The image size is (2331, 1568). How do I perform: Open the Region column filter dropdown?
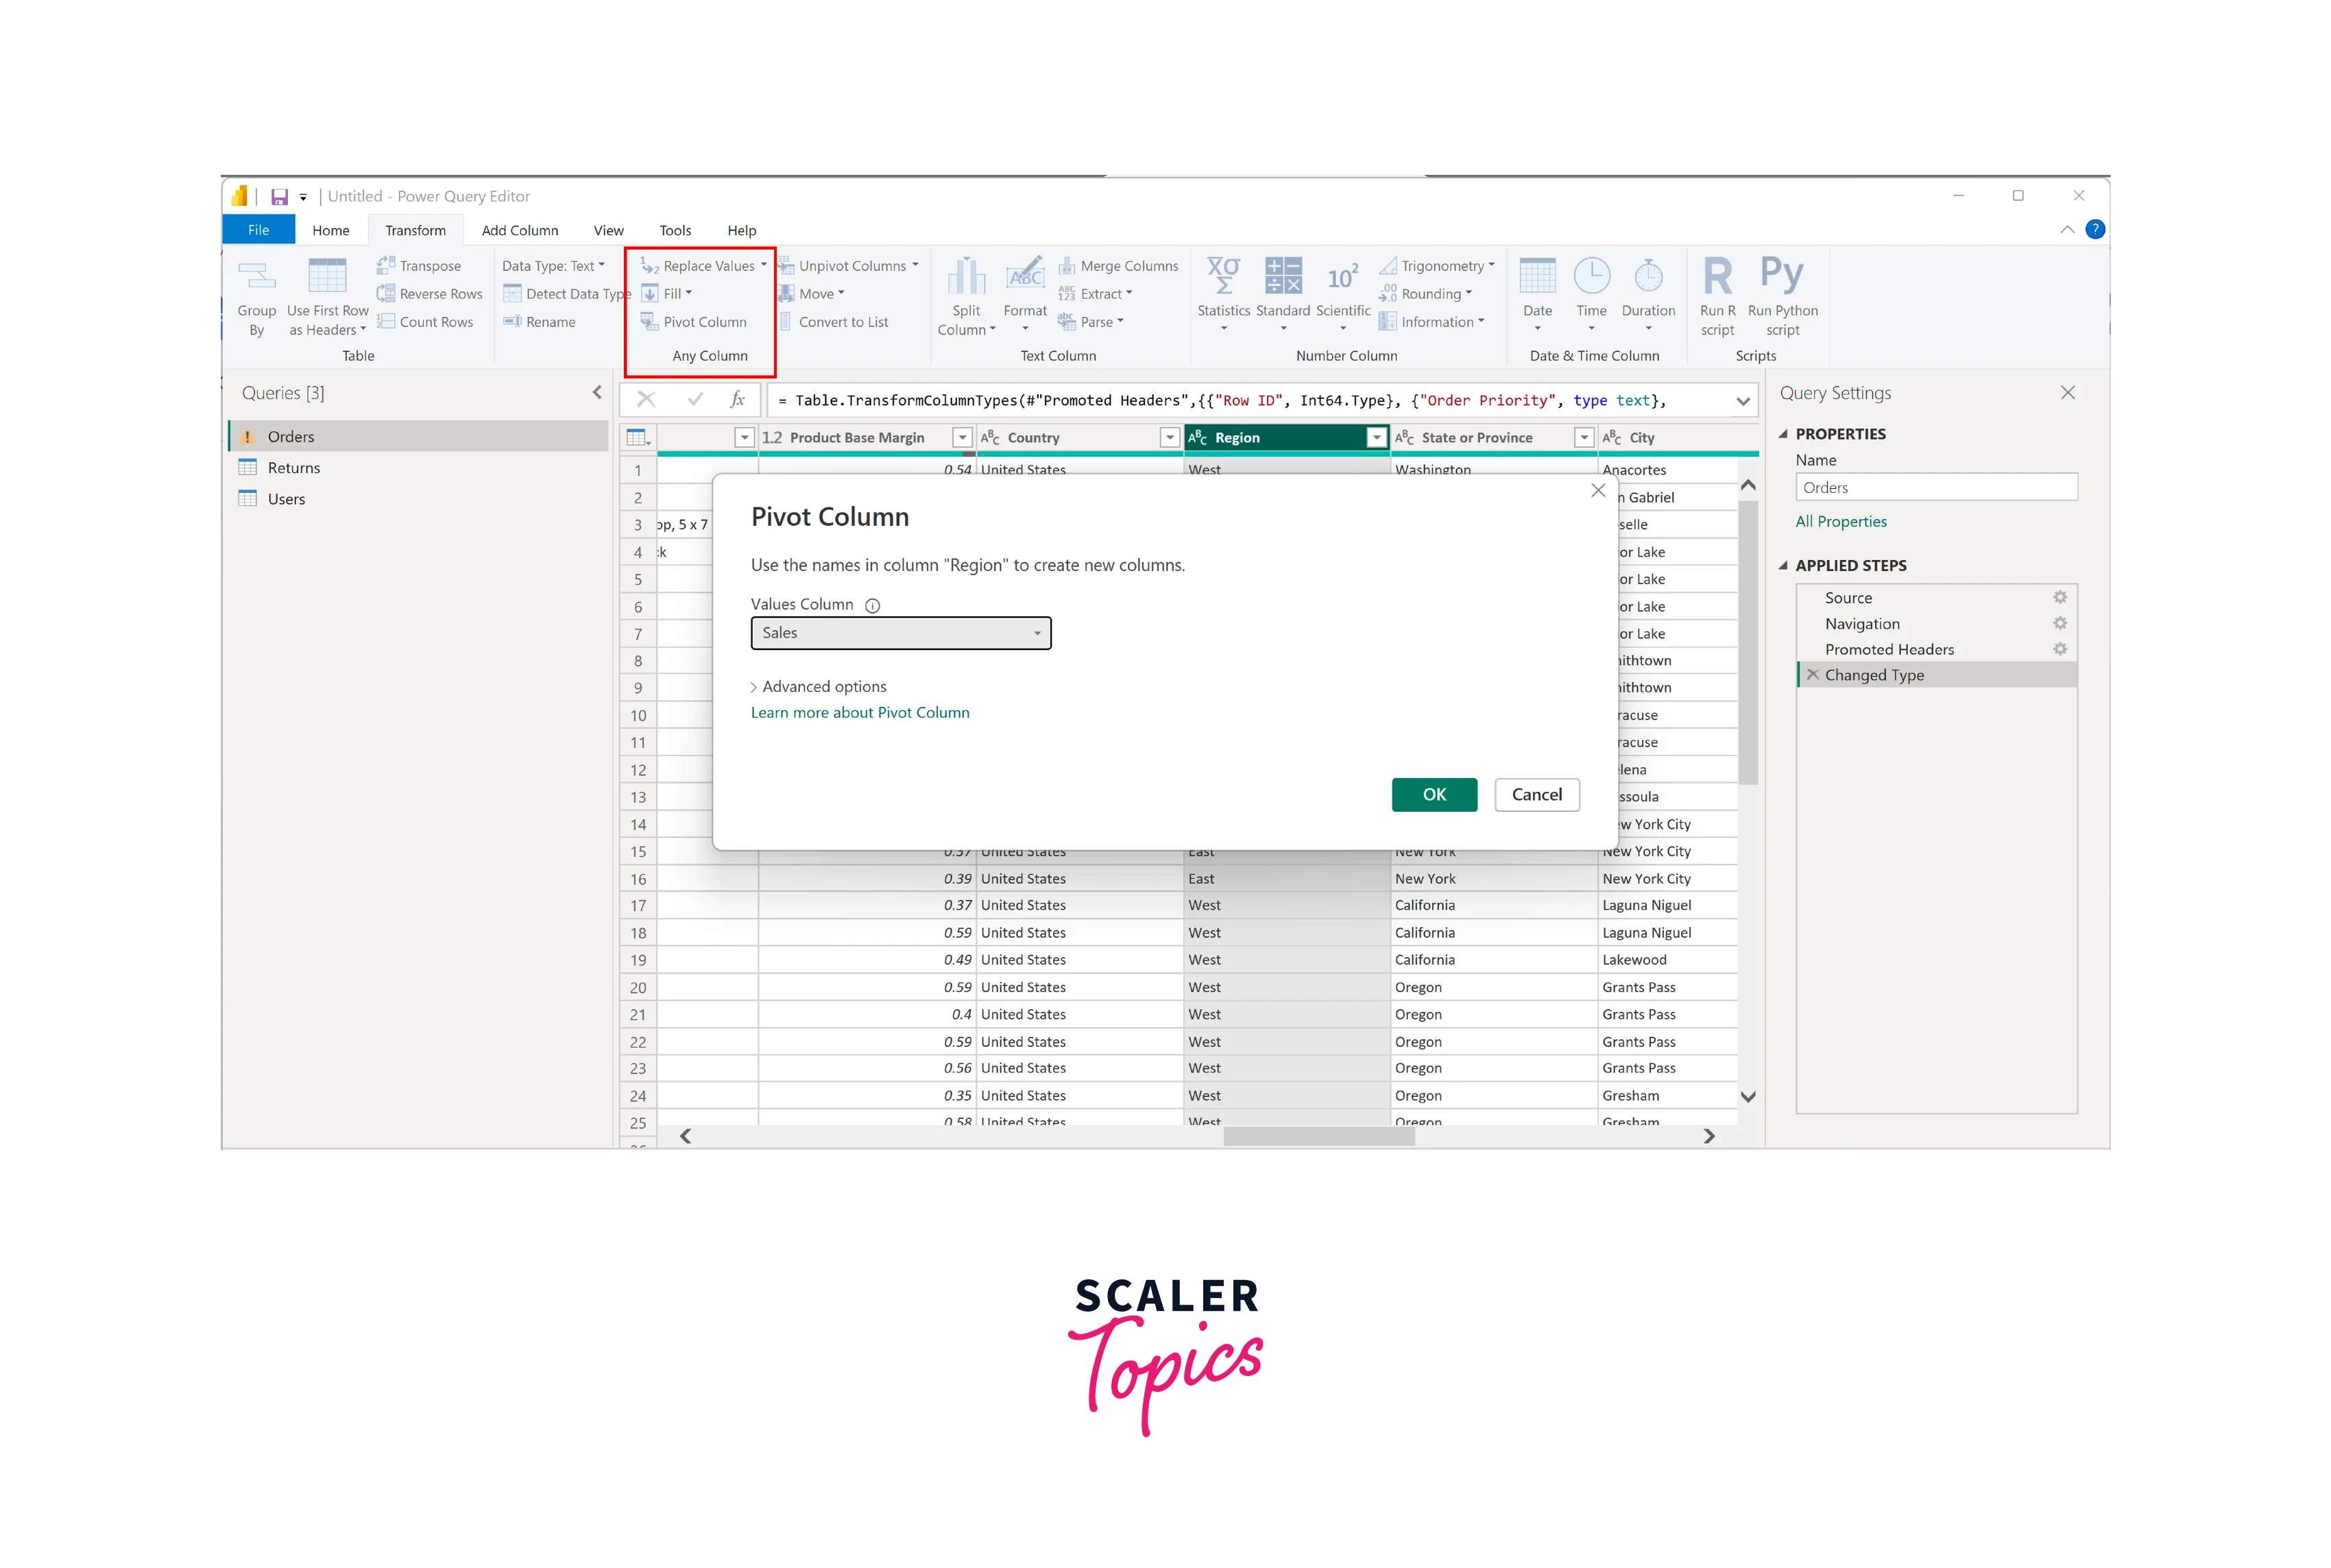(x=1376, y=438)
